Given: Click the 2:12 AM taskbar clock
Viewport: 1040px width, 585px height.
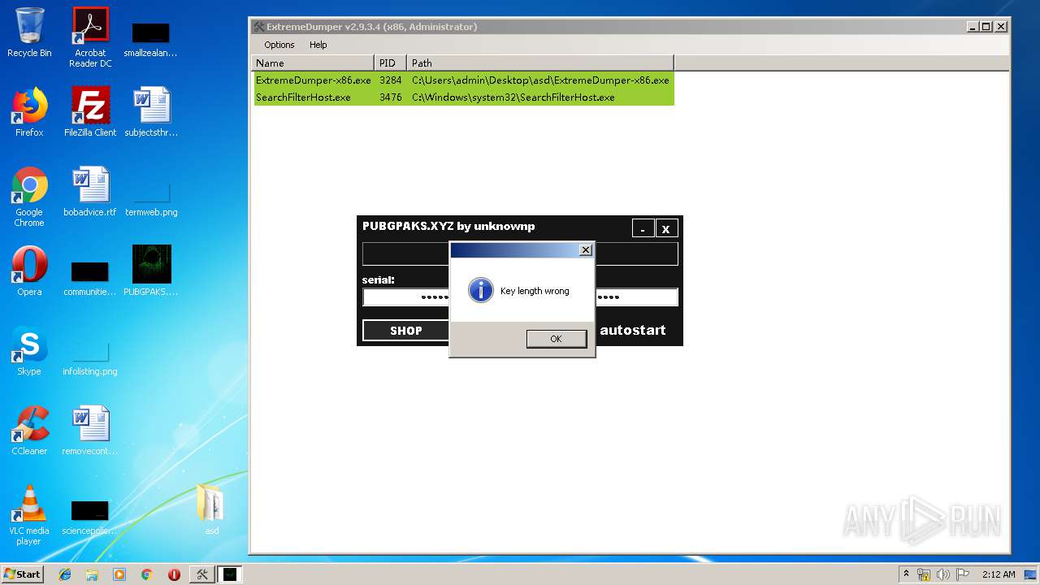Looking at the screenshot, I should (x=998, y=574).
